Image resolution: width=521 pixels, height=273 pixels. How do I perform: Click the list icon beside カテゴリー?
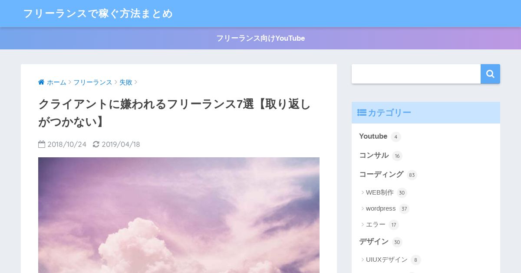[362, 113]
